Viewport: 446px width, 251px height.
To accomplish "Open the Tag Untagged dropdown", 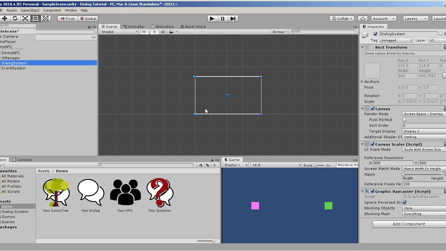I will point(397,40).
